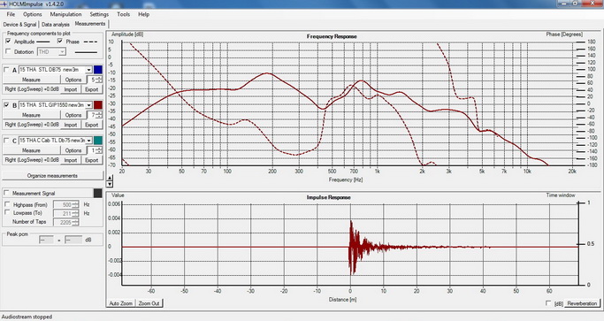604x321 pixels.
Task: Click the Measurement Signal dark color box
Action: [98, 193]
